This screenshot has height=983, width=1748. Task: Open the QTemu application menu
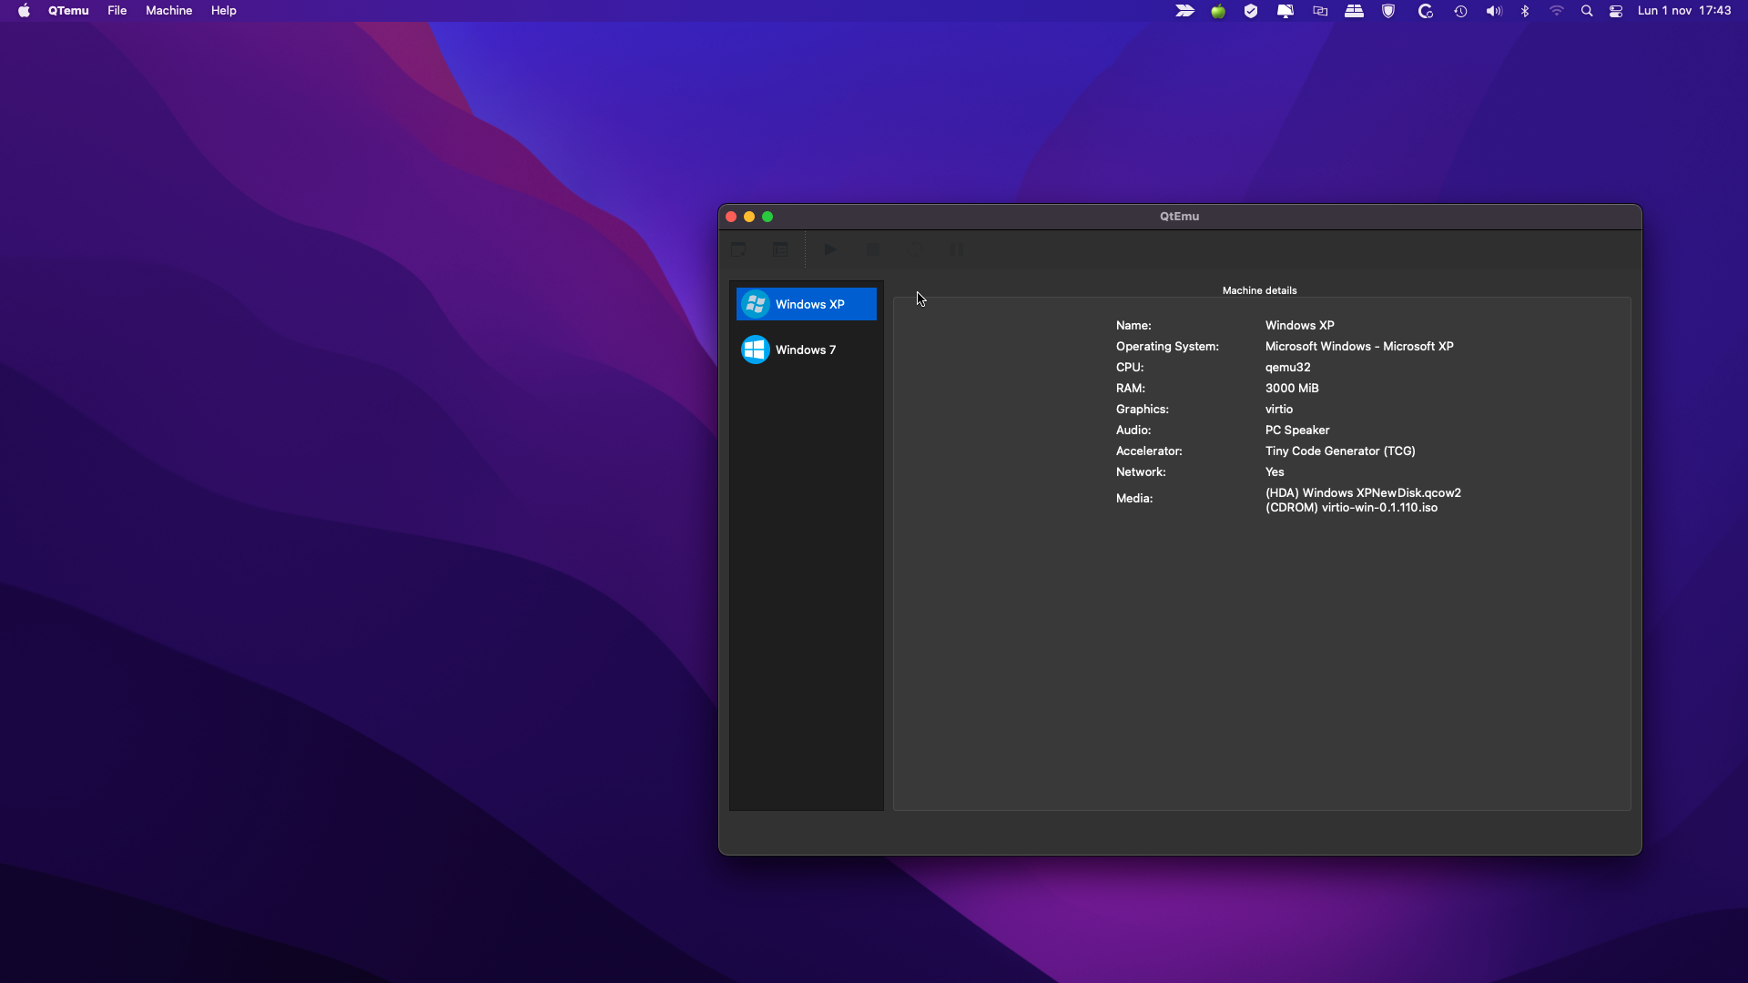point(68,11)
